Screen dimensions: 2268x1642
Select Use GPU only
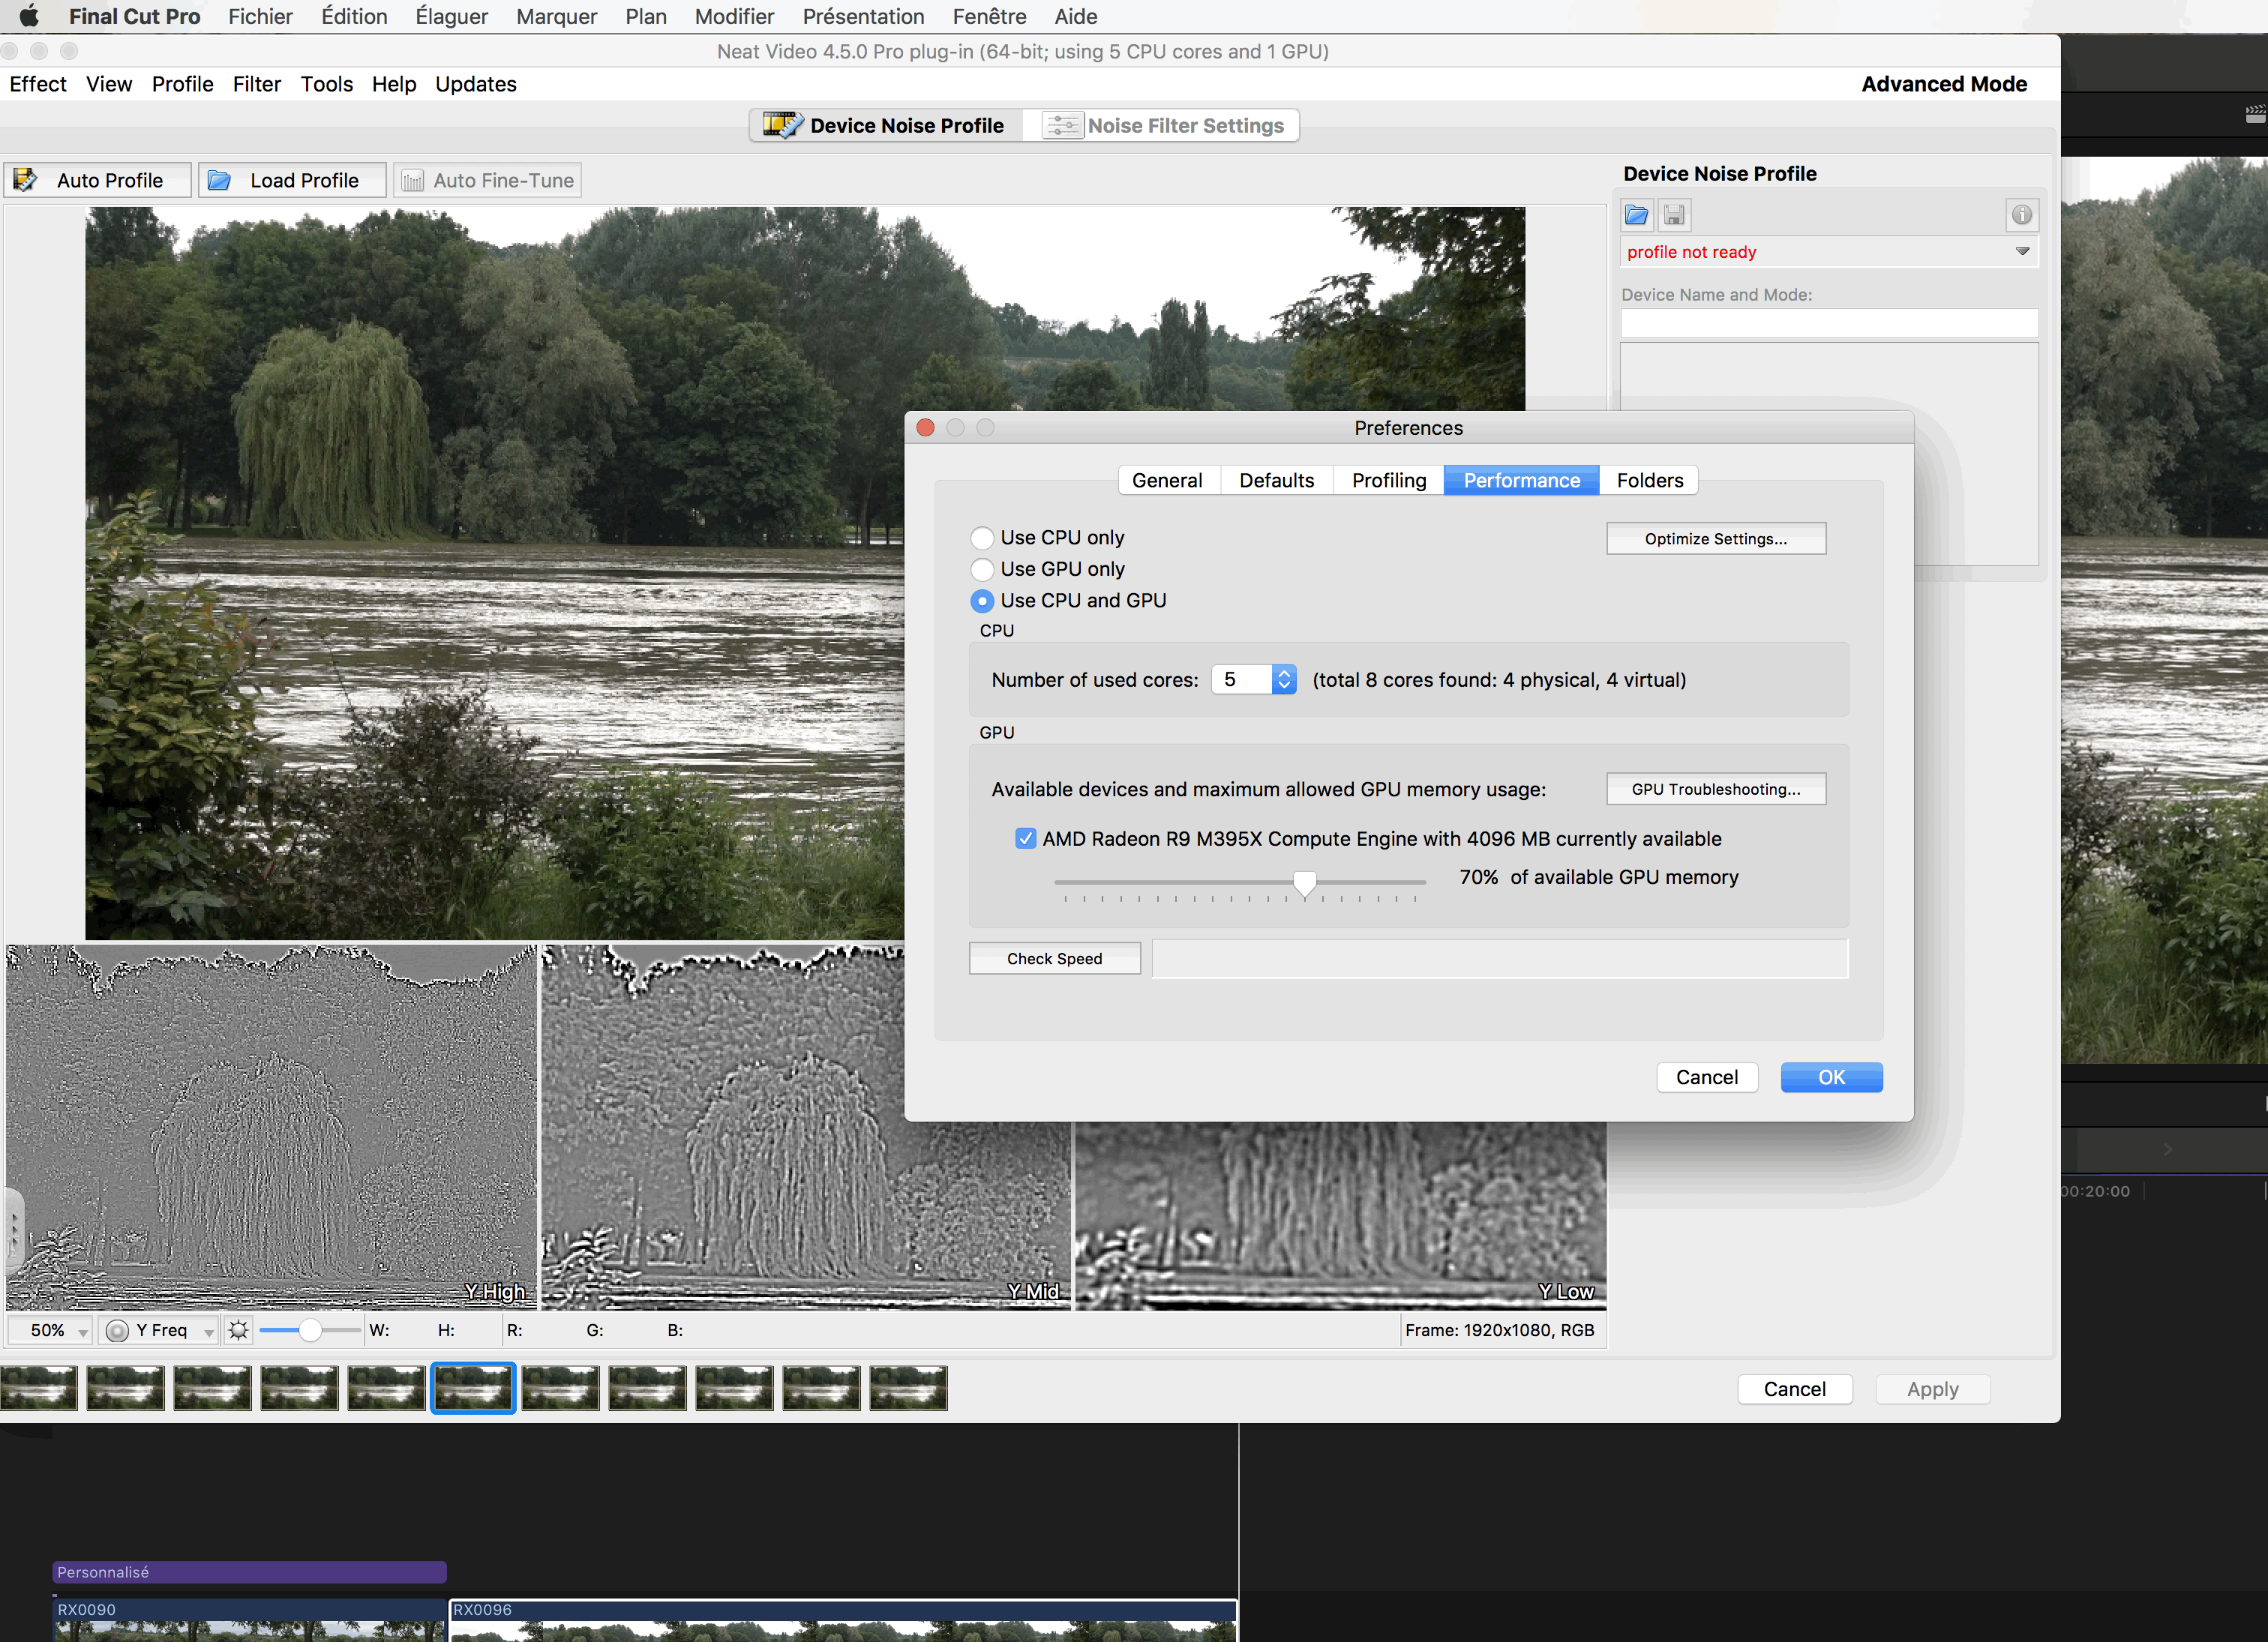982,569
